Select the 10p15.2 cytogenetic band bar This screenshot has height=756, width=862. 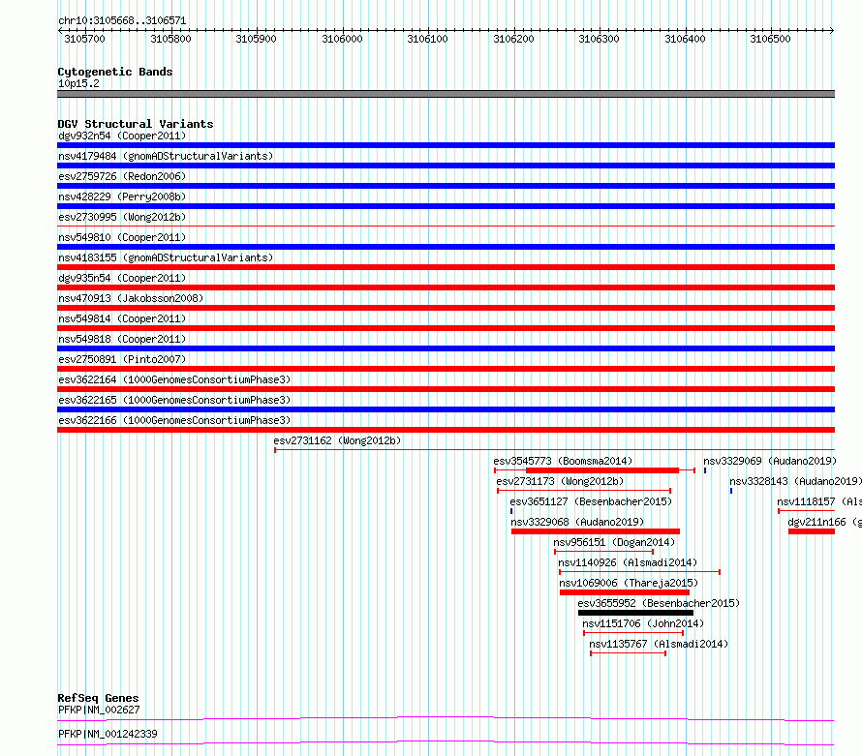(446, 94)
